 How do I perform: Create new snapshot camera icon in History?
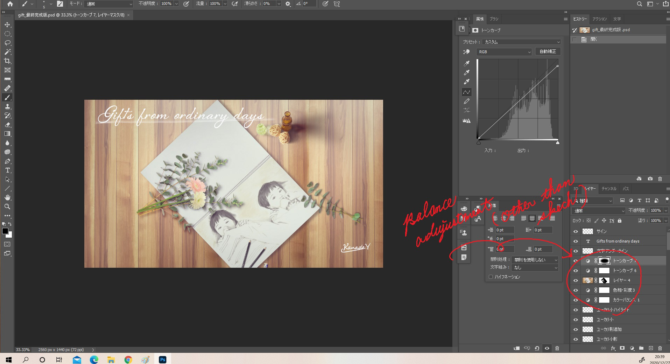(650, 179)
